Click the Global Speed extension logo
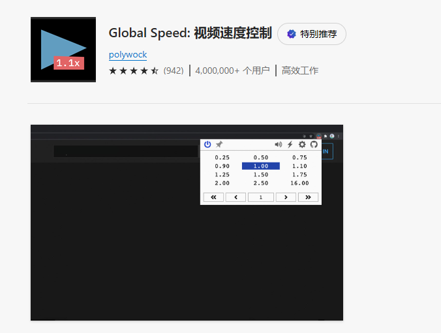 (x=63, y=50)
